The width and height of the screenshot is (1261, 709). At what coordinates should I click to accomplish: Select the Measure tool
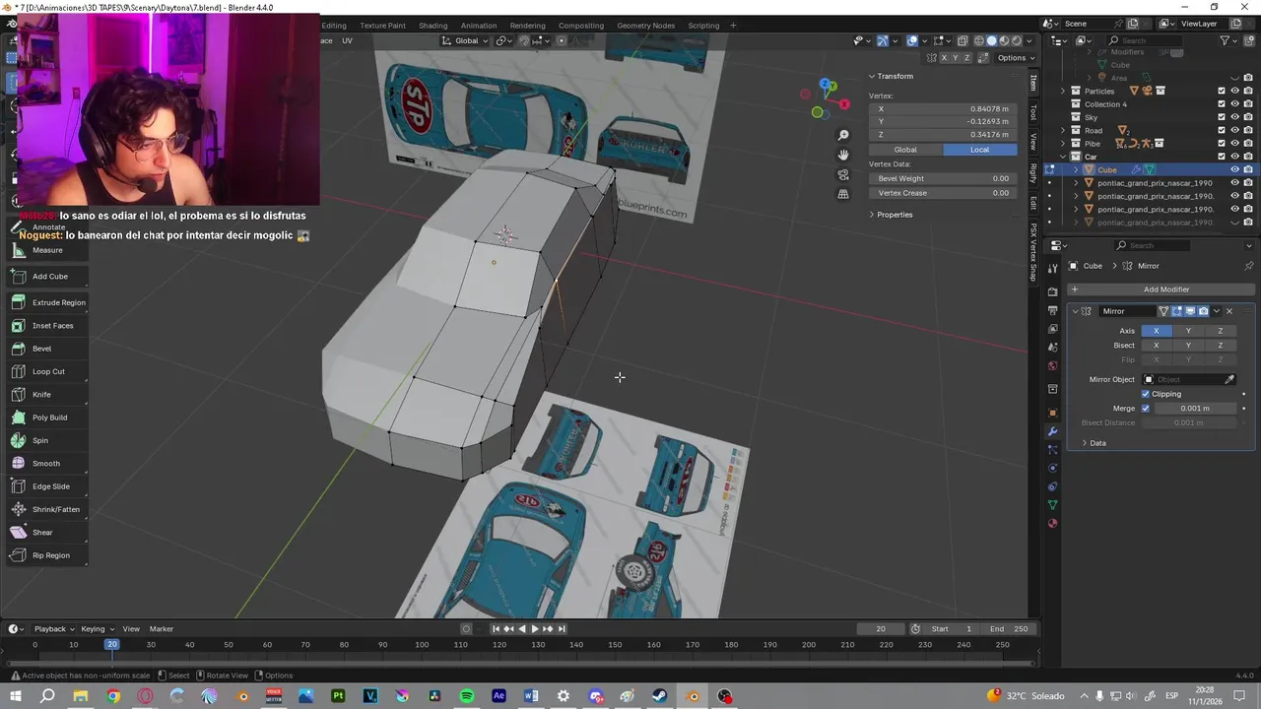47,250
